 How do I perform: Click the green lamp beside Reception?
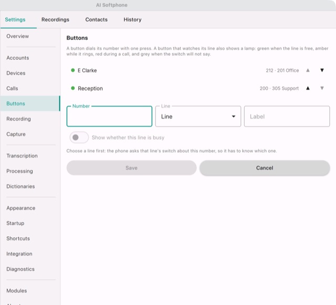coord(73,88)
